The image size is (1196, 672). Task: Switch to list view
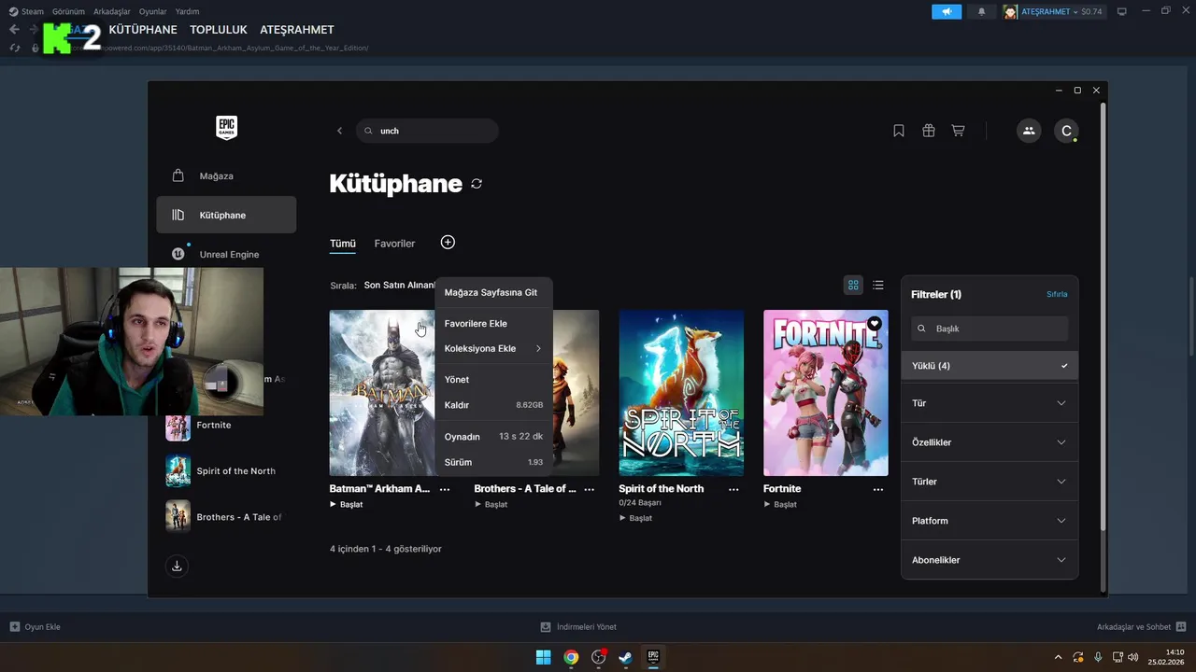pyautogui.click(x=878, y=285)
